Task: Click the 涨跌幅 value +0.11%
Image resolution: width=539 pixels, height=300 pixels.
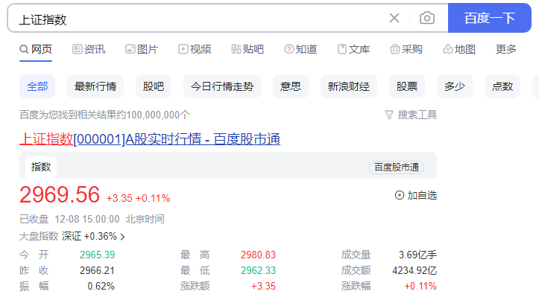Action: 420,286
